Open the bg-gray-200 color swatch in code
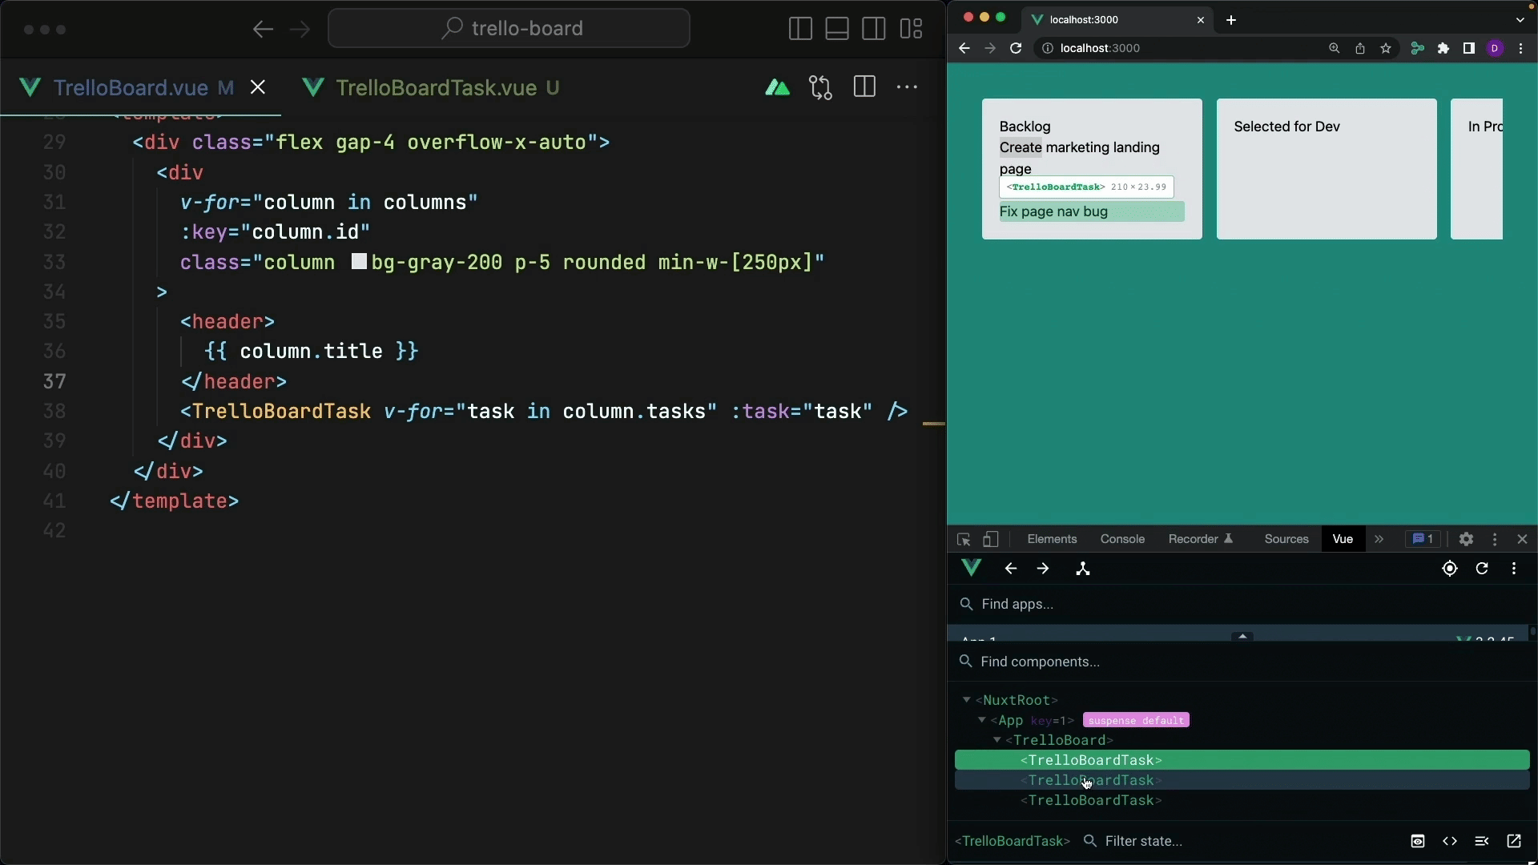 (x=360, y=262)
